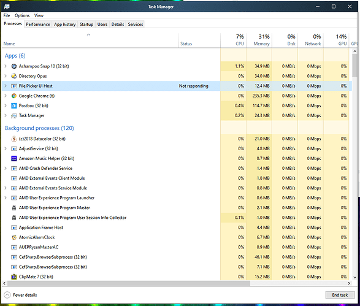Screen dimensions: 360x306
Task: Click the vertical scrollbar down arrow
Action: tap(354, 277)
